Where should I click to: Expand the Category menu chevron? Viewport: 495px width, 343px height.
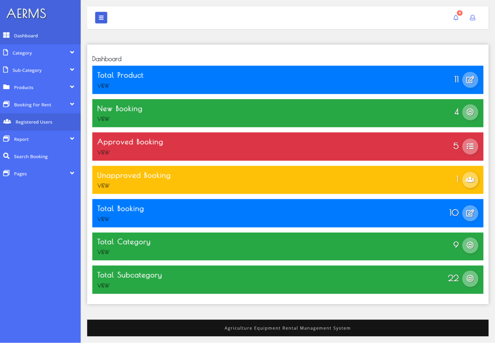coord(72,53)
